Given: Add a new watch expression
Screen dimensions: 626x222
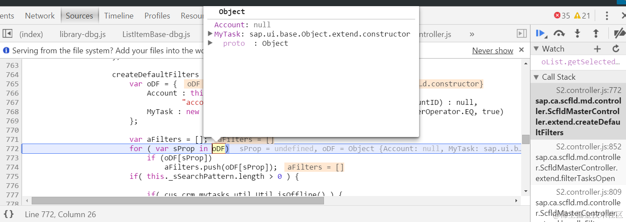Looking at the screenshot, I should 597,49.
